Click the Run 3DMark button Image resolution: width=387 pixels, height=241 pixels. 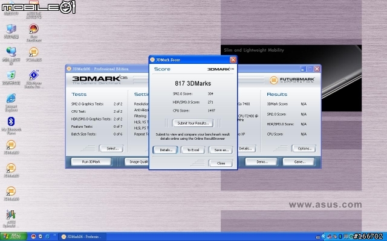pyautogui.click(x=91, y=162)
